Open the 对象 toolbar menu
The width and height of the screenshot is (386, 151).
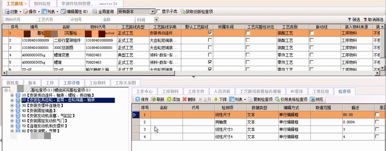[x=13, y=12]
